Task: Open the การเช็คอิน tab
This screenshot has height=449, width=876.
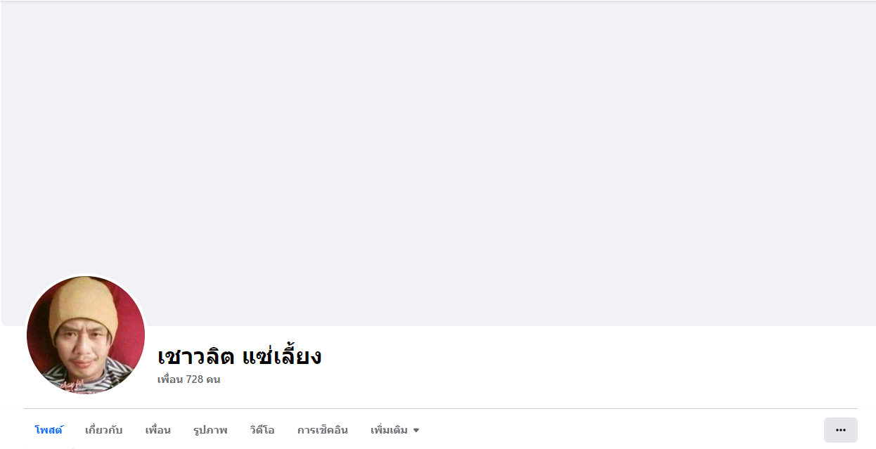Action: [x=322, y=430]
